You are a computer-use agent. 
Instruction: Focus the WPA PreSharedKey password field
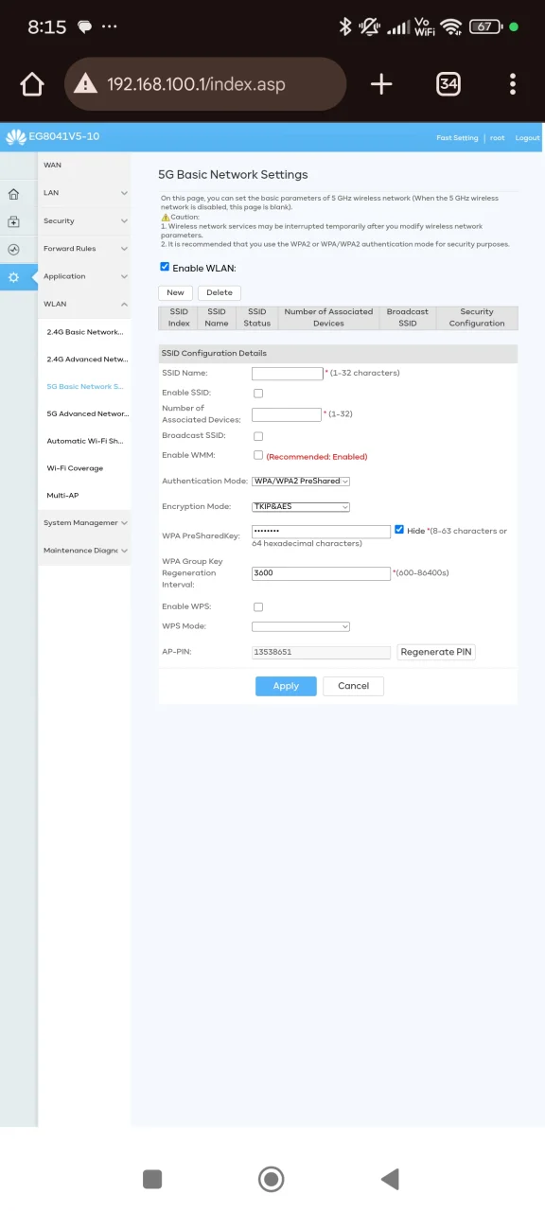coord(322,532)
